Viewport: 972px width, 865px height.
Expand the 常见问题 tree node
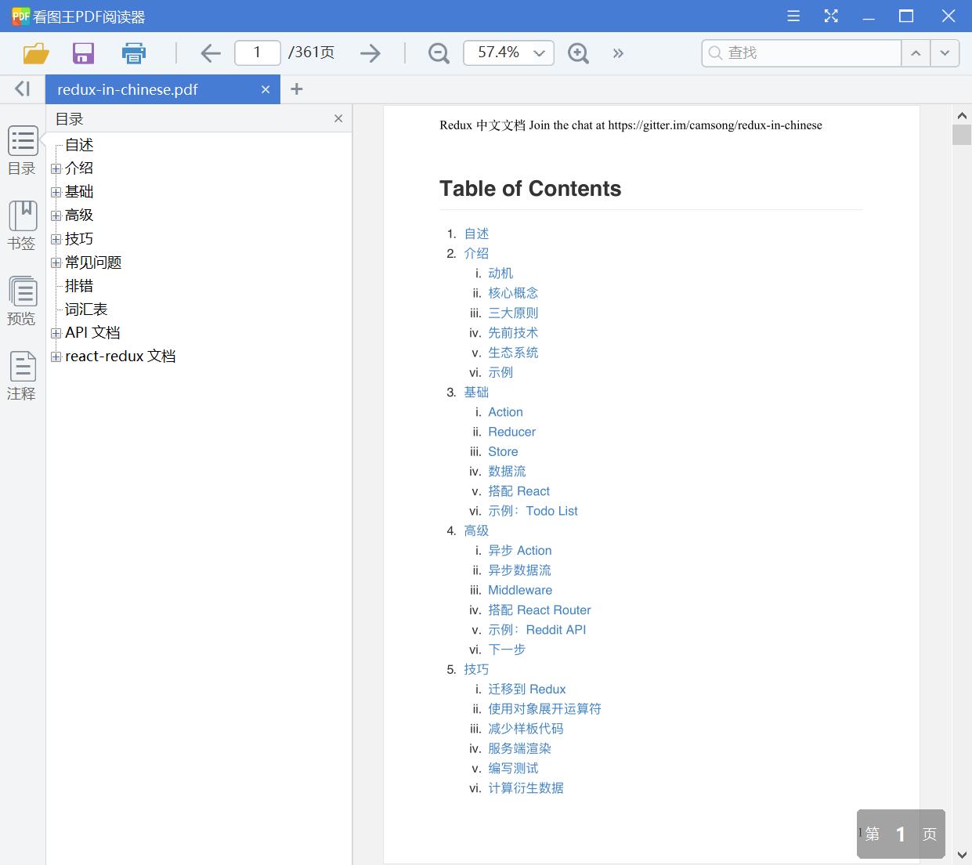tap(56, 262)
